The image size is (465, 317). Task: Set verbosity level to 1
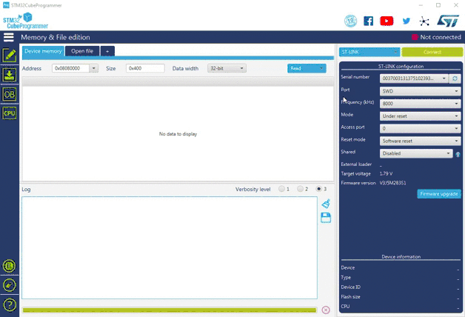(x=281, y=189)
